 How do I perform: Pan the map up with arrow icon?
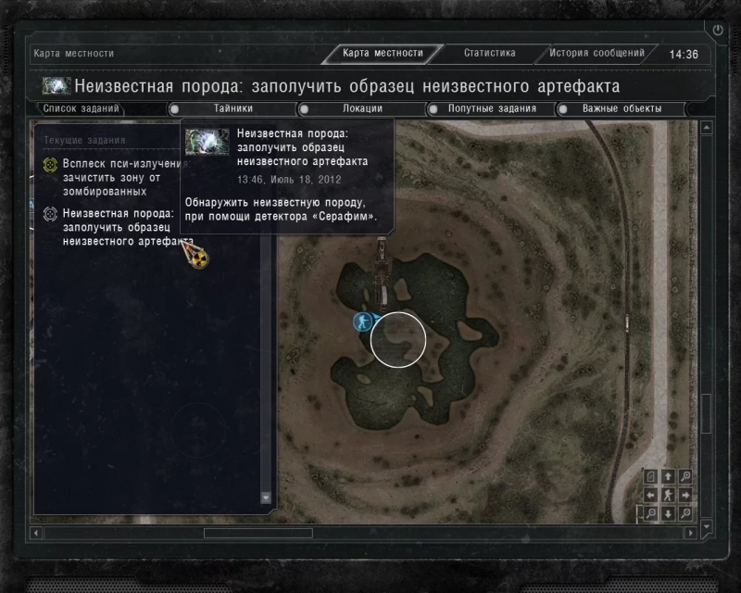coord(668,476)
